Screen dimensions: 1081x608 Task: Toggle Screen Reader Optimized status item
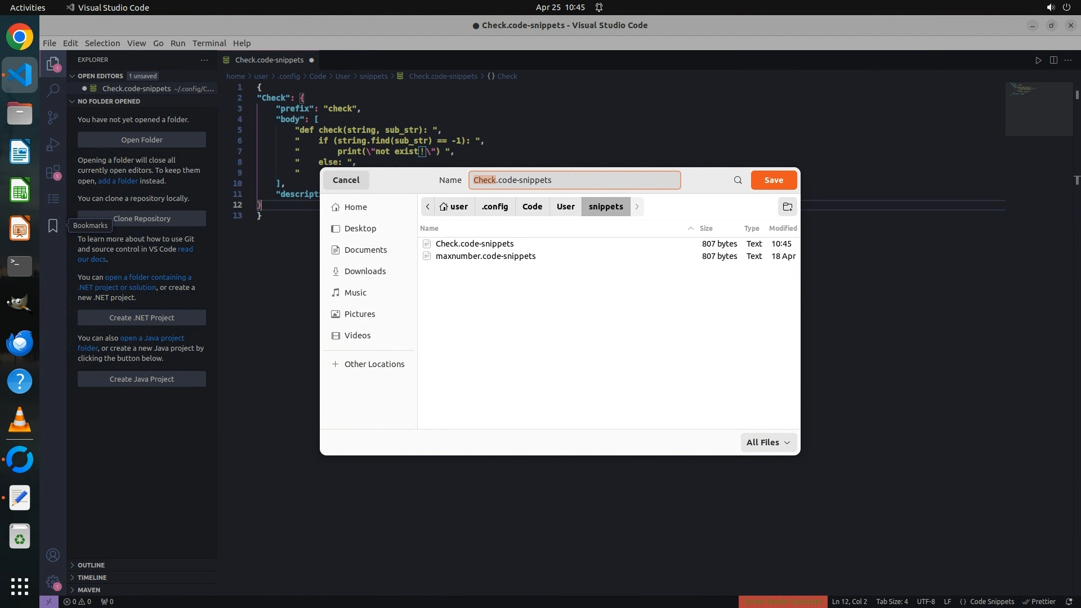point(783,601)
